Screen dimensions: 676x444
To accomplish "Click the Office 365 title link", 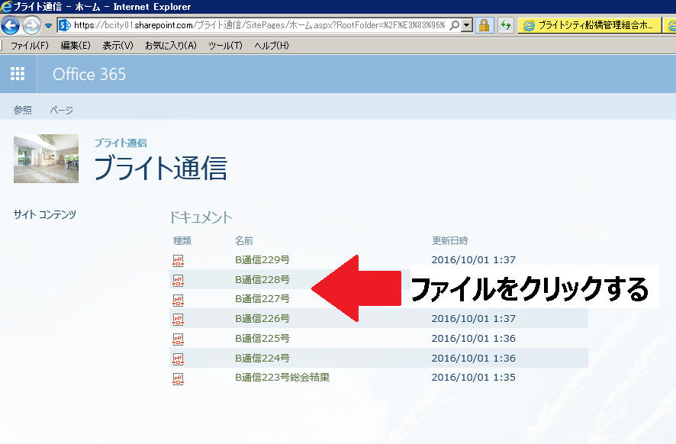I will point(89,74).
